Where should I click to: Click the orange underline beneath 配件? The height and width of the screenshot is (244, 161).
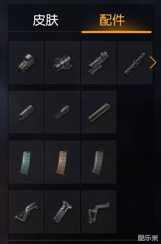pyautogui.click(x=116, y=32)
